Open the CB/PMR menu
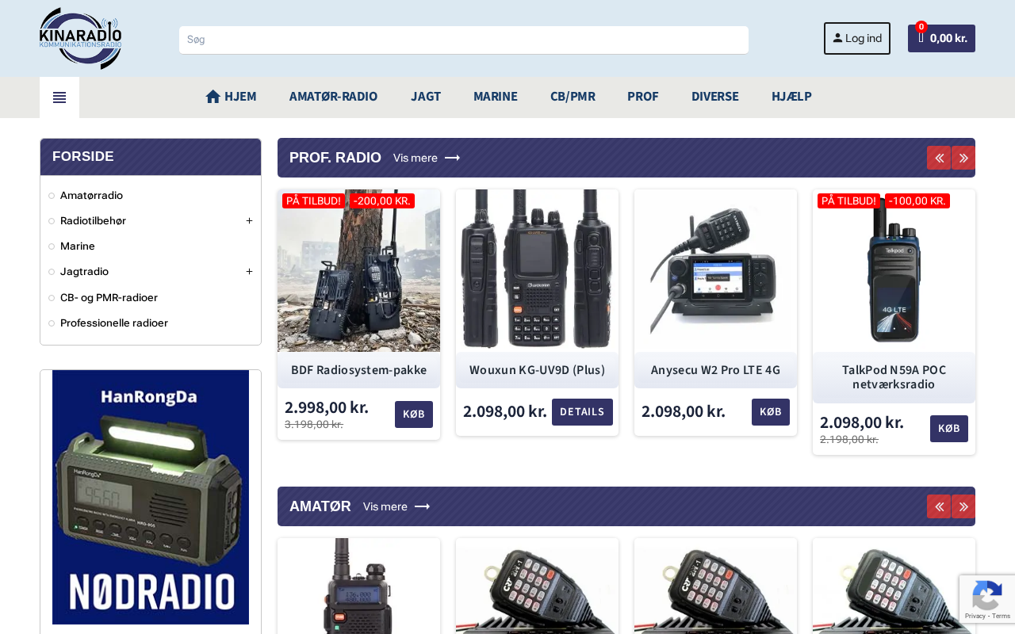 click(x=573, y=97)
